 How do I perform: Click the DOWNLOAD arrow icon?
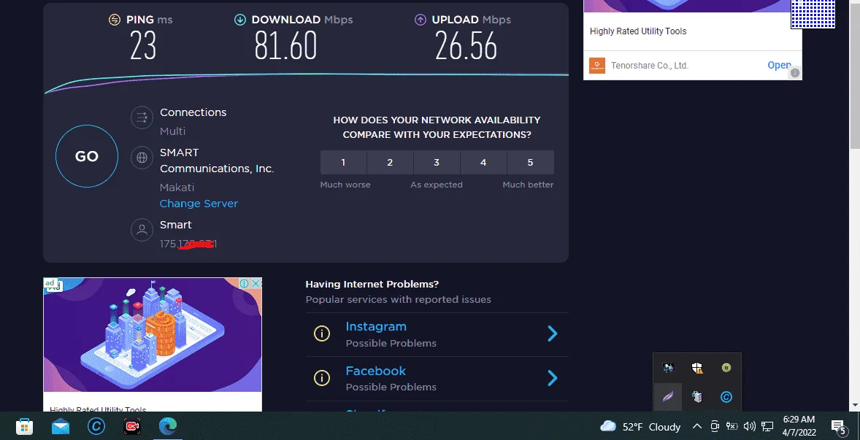pyautogui.click(x=239, y=20)
